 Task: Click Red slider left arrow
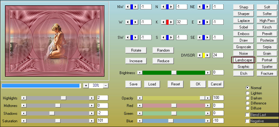tap(140, 106)
